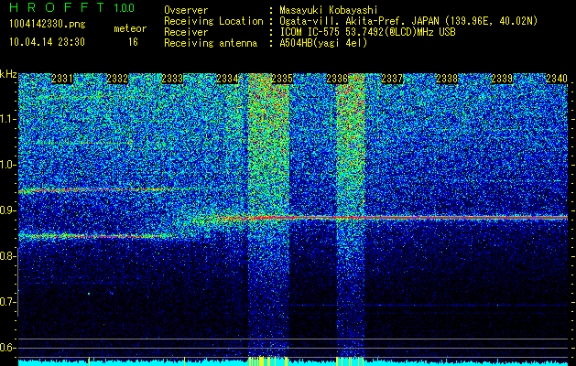Click the 2332 time marker
Image resolution: width=576 pixels, height=366 pixels.
point(117,79)
